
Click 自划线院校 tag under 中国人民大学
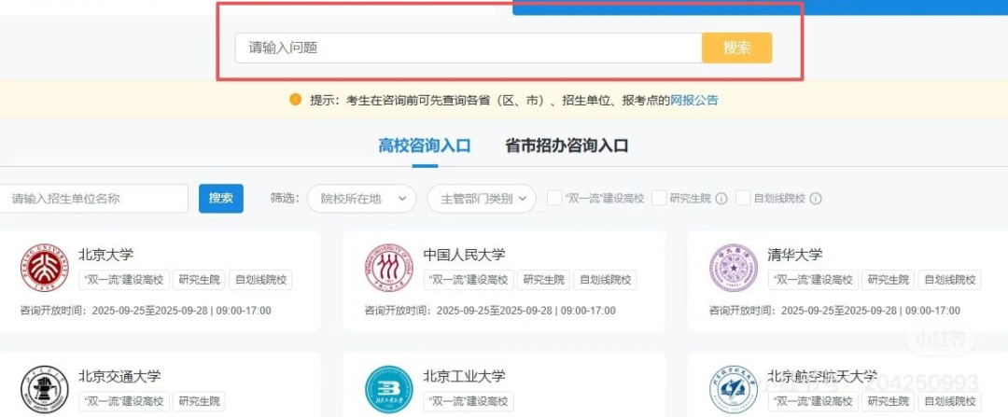[606, 280]
